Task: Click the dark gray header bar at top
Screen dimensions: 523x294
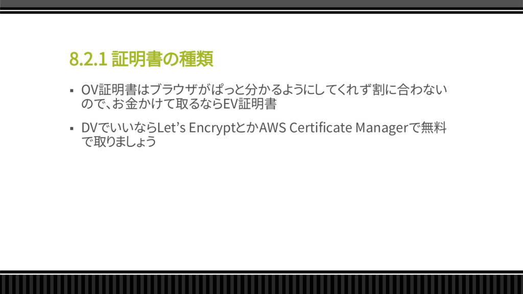Action: (x=261, y=4)
